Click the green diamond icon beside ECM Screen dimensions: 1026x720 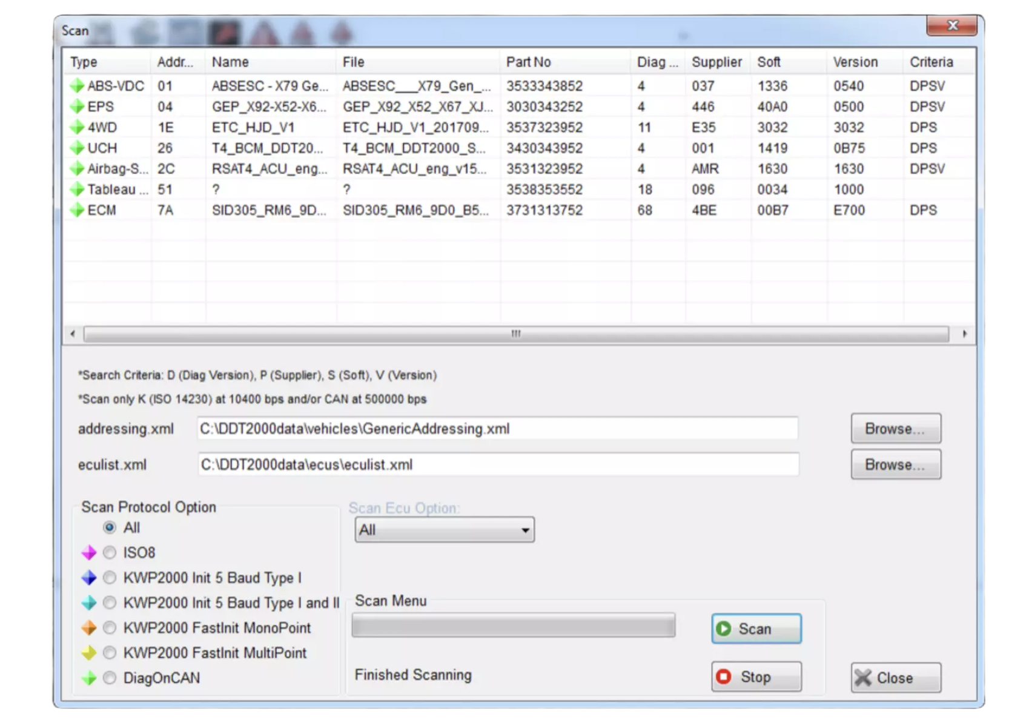pos(77,210)
